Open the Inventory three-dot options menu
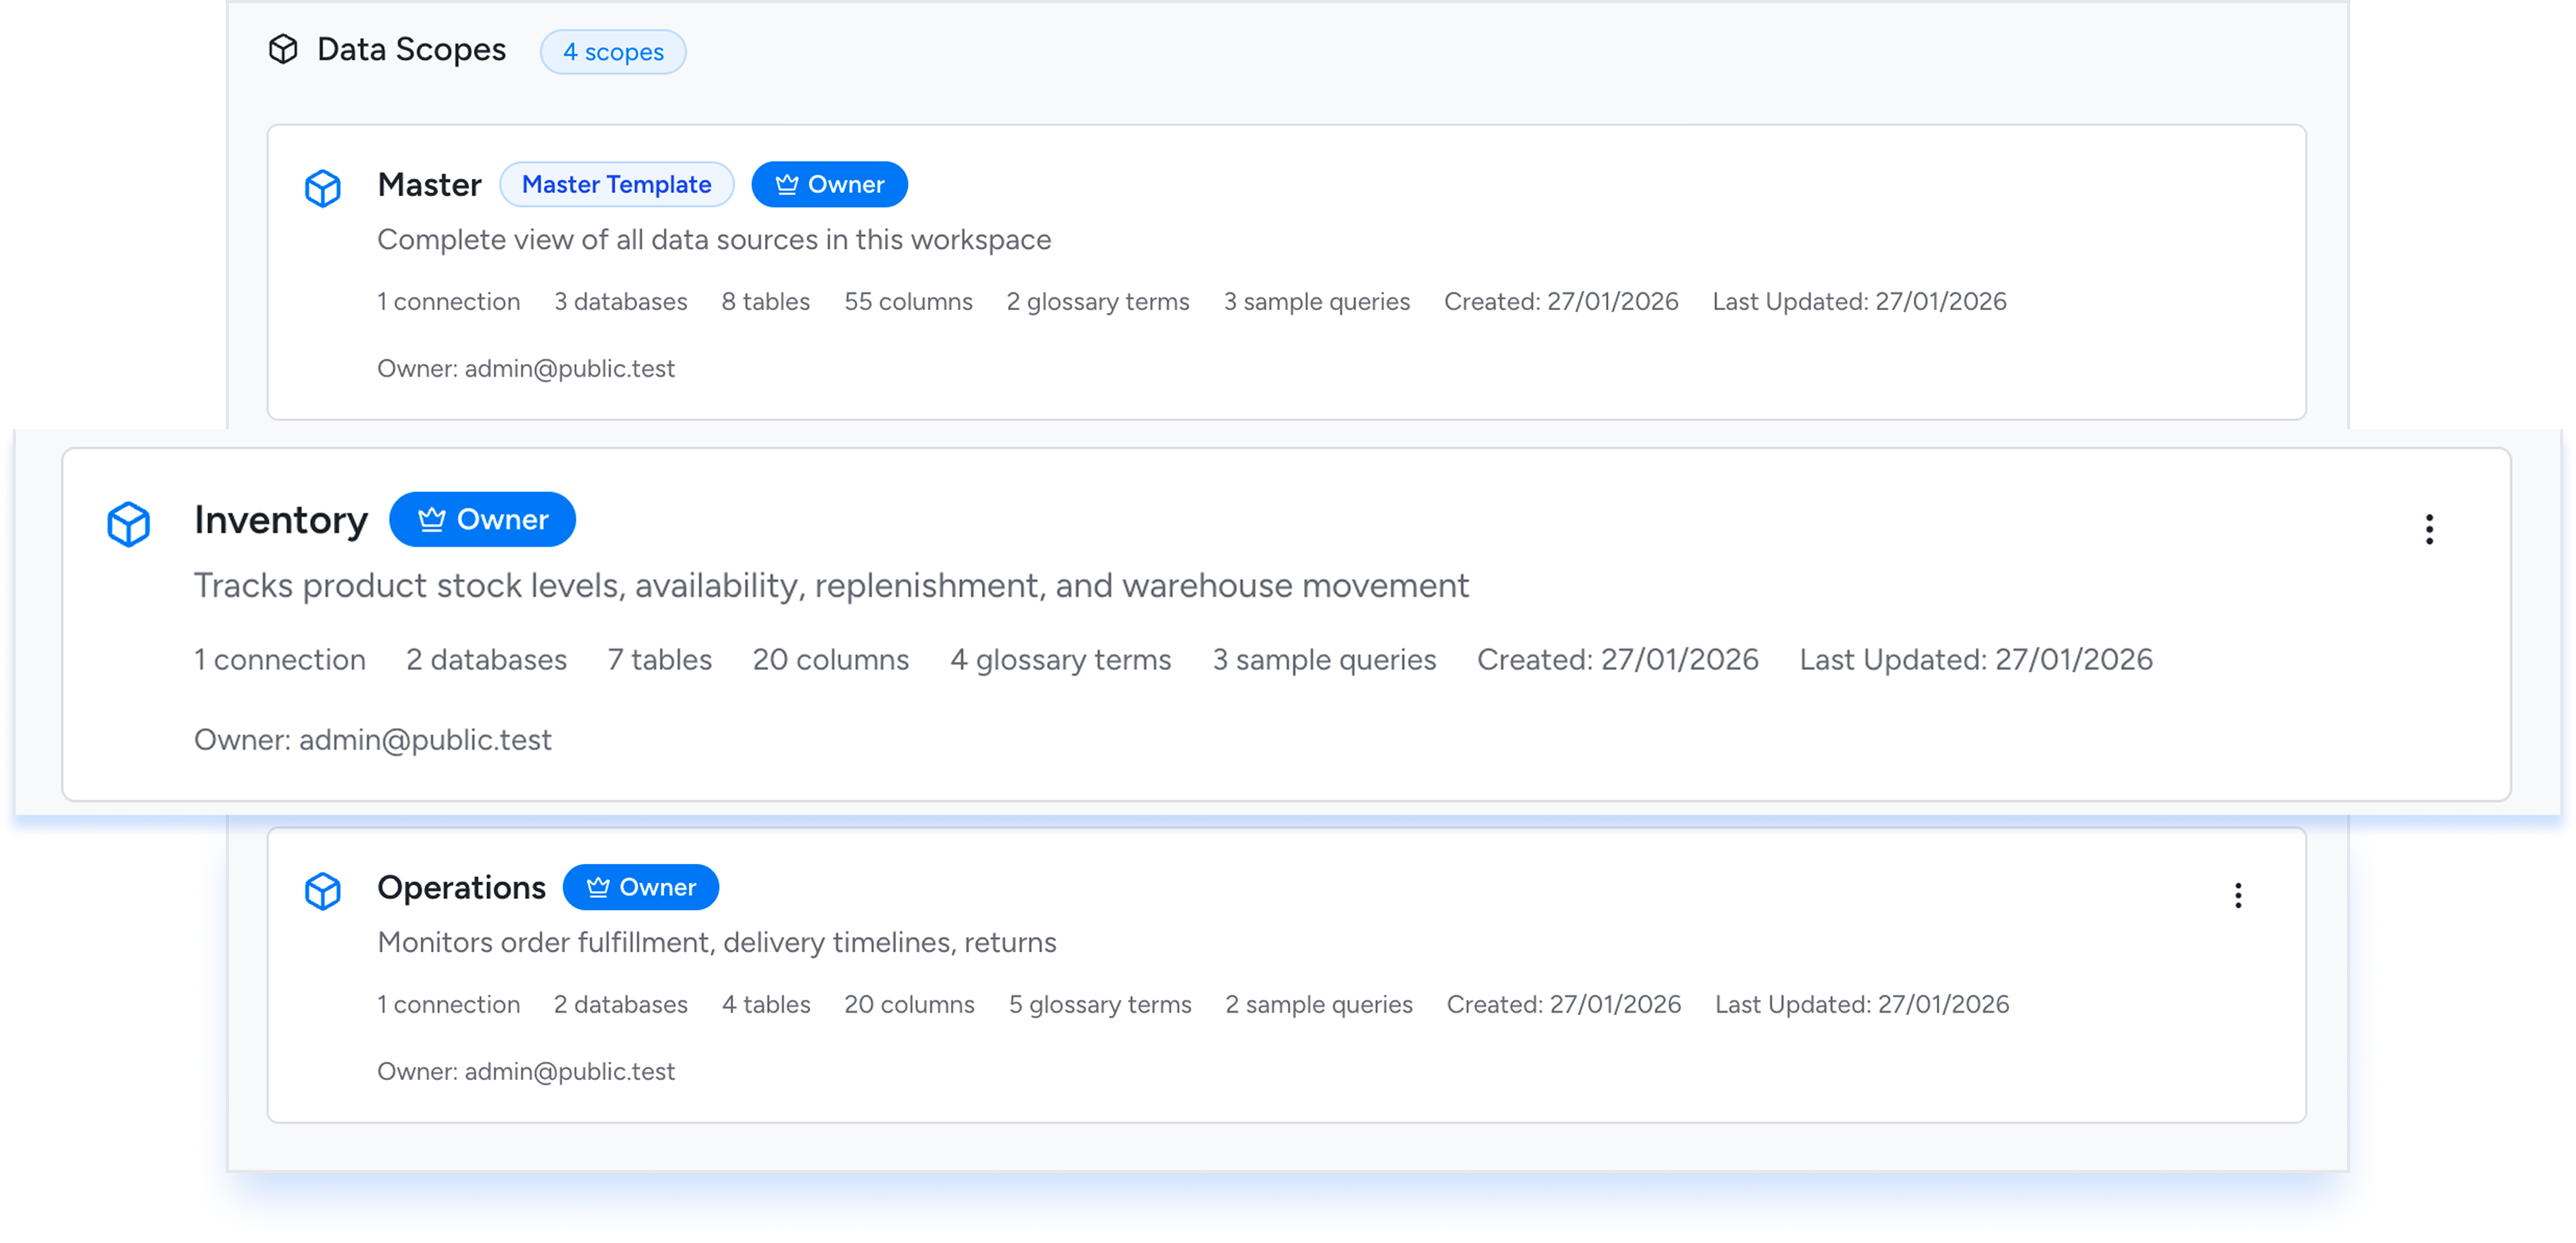This screenshot has height=1243, width=2576. (x=2429, y=529)
